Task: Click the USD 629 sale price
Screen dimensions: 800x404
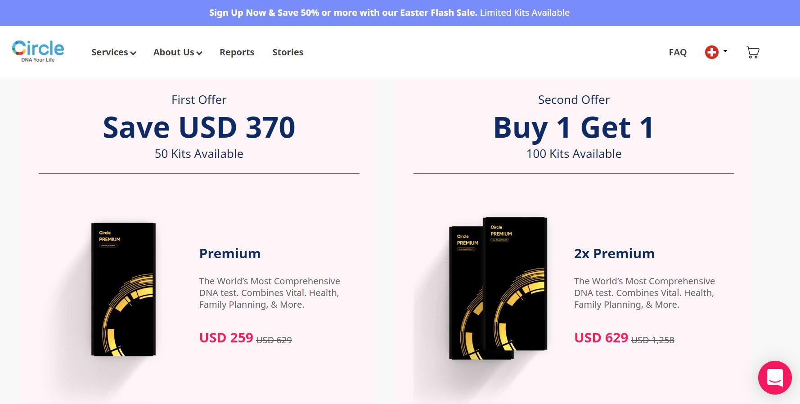Action: (x=601, y=338)
